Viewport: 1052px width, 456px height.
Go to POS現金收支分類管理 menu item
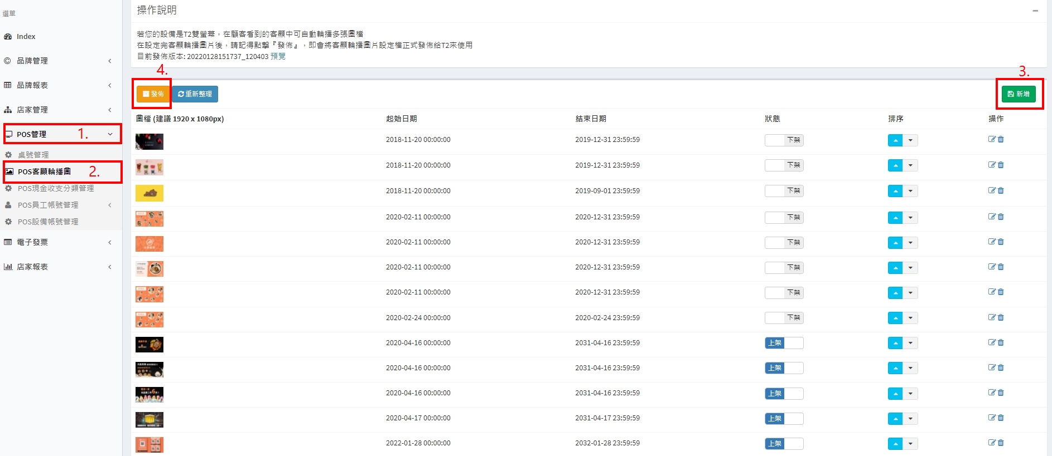click(55, 188)
